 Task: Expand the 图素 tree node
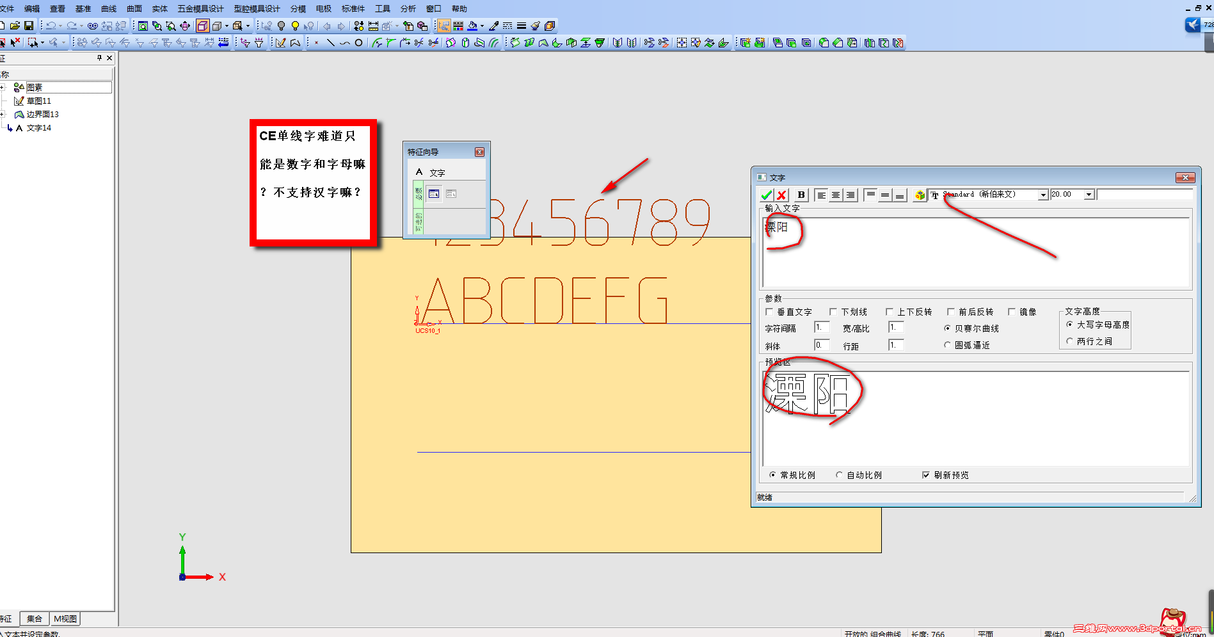coord(2,87)
